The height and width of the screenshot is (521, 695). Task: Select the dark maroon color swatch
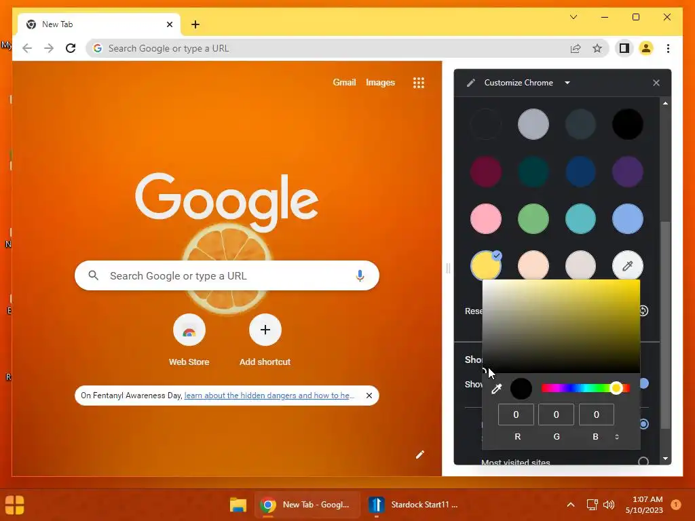(x=486, y=172)
